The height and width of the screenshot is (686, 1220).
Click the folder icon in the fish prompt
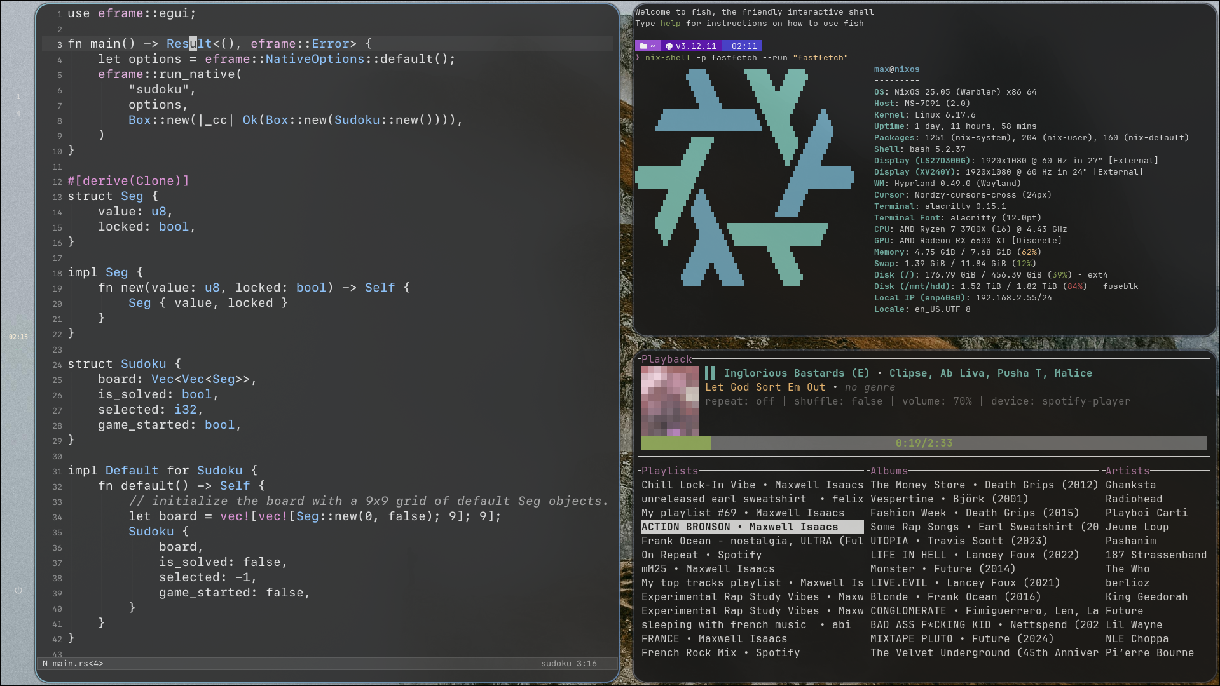point(643,46)
